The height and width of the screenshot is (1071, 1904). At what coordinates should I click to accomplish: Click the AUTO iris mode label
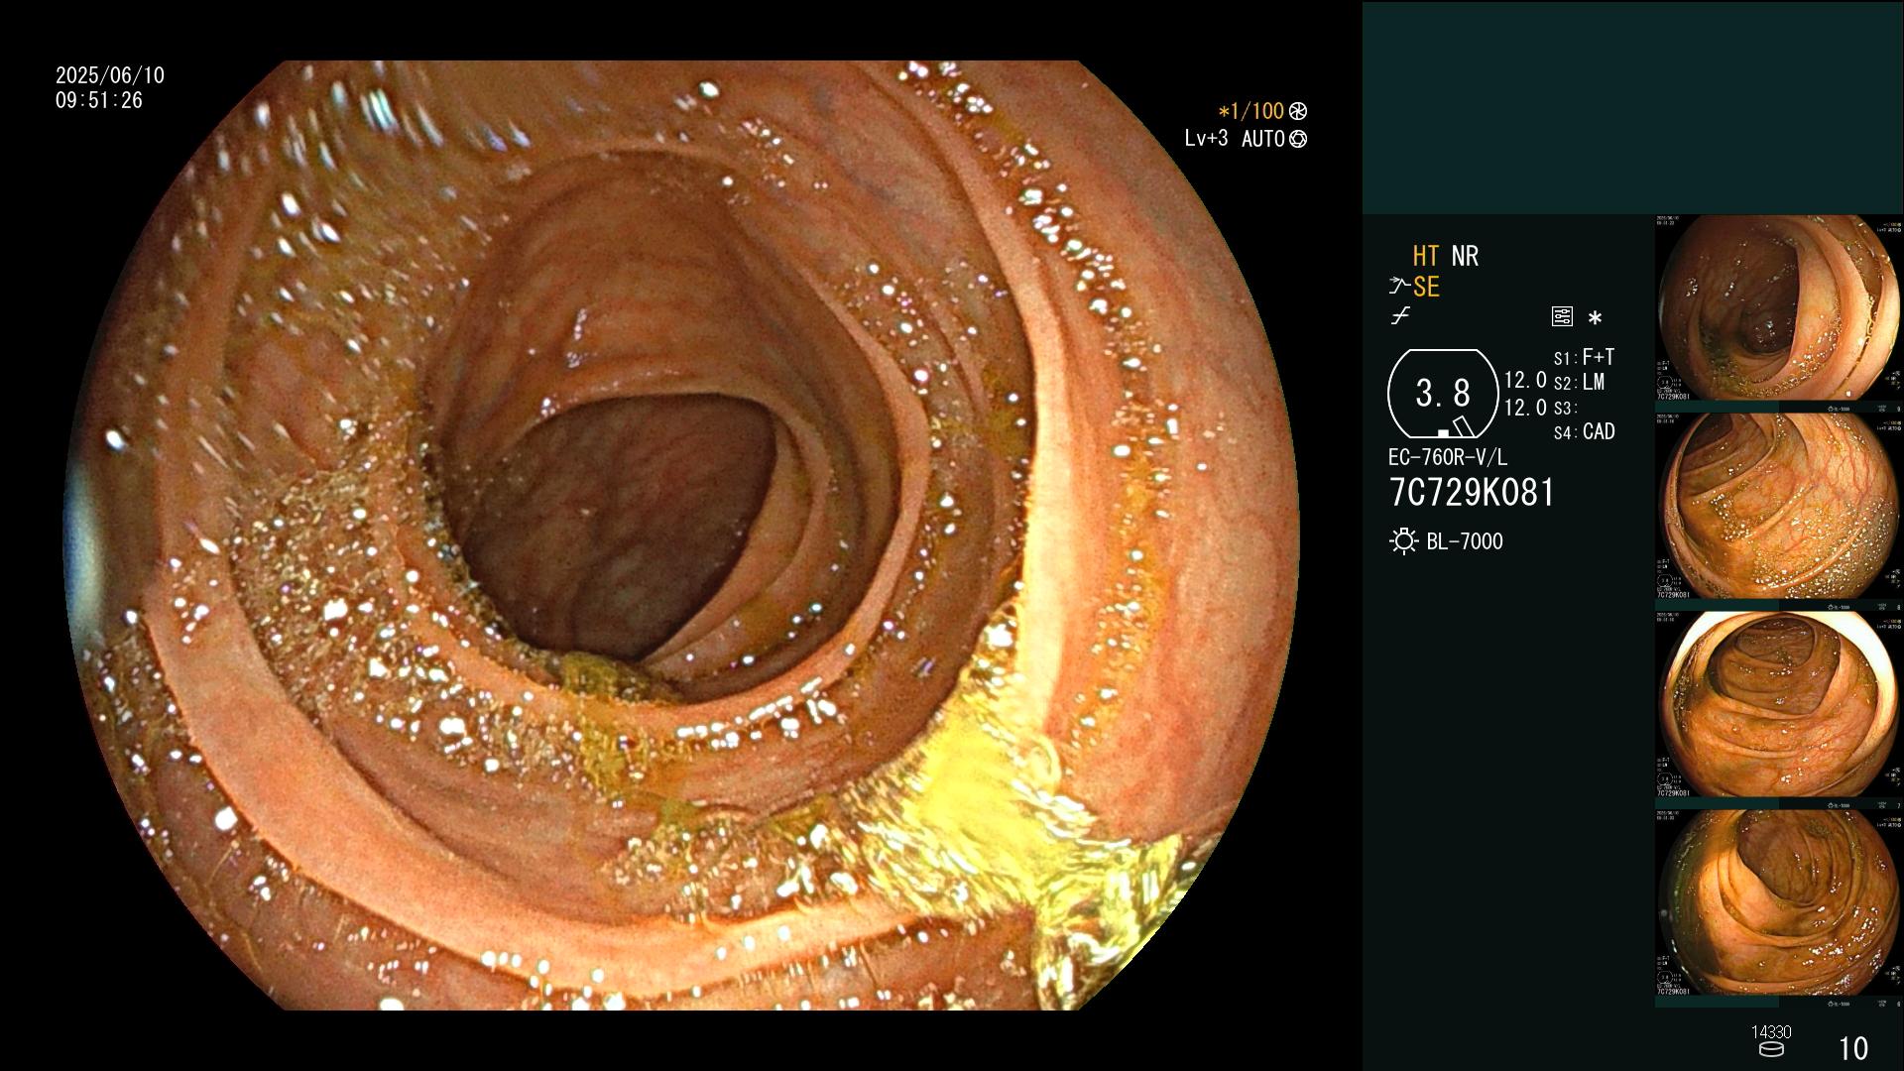point(1263,139)
